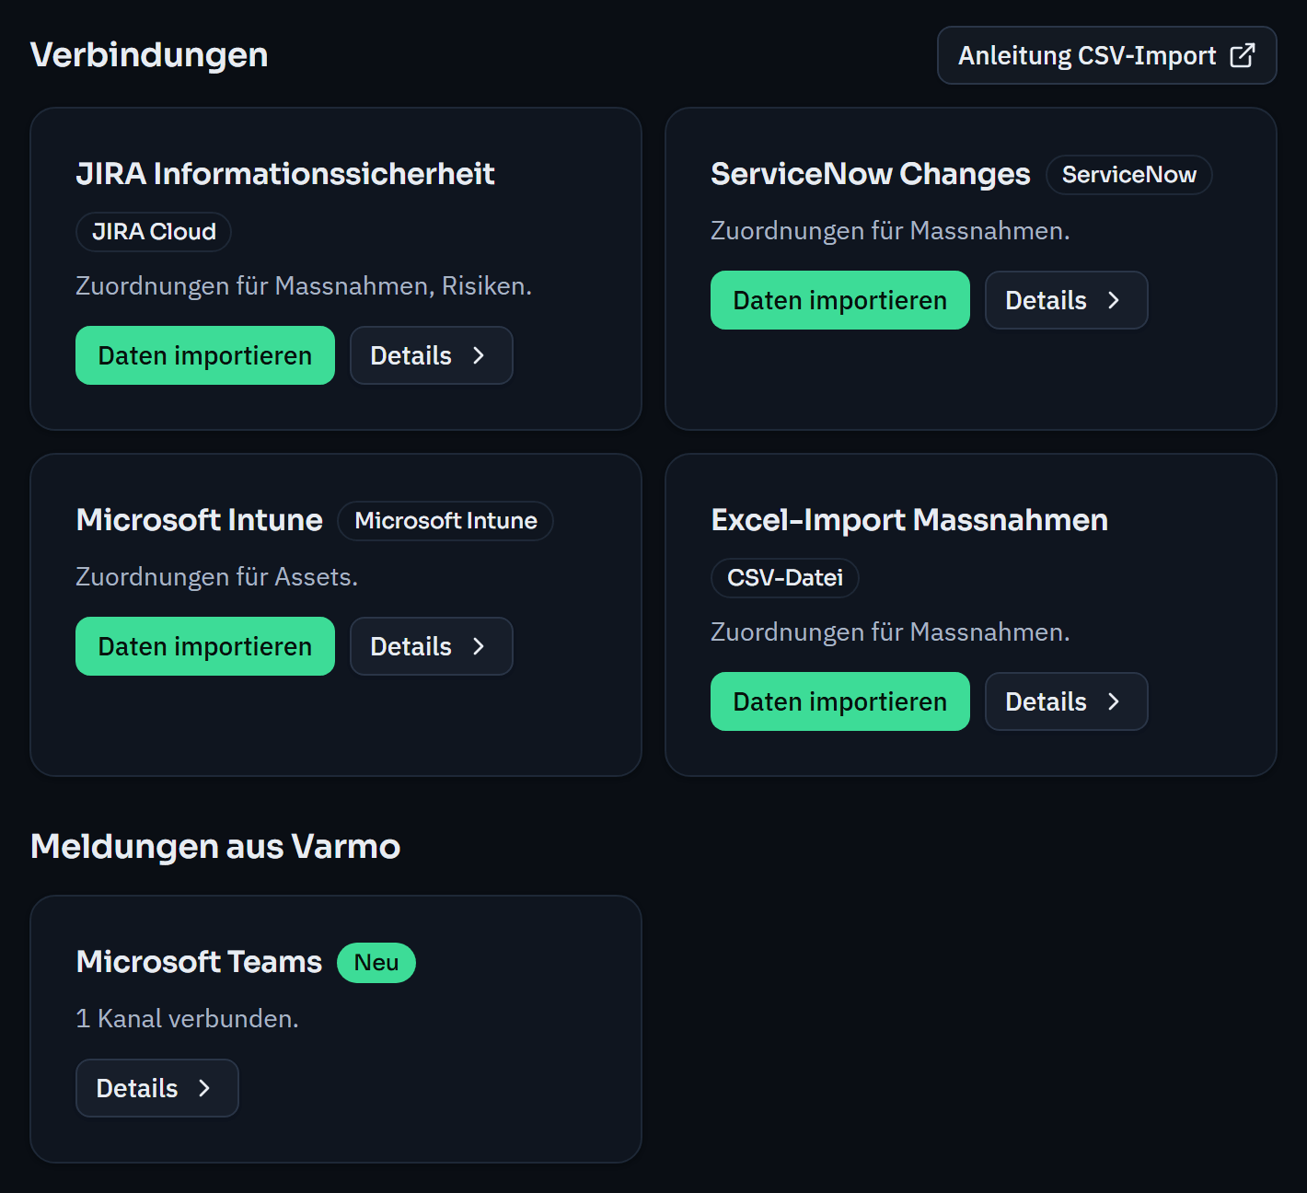
Task: Click text 'Zuordnungen für Massnahmen, Risiken.'
Action: pyautogui.click(x=304, y=286)
